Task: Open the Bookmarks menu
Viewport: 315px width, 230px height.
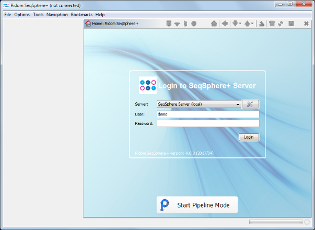Action: (x=81, y=15)
